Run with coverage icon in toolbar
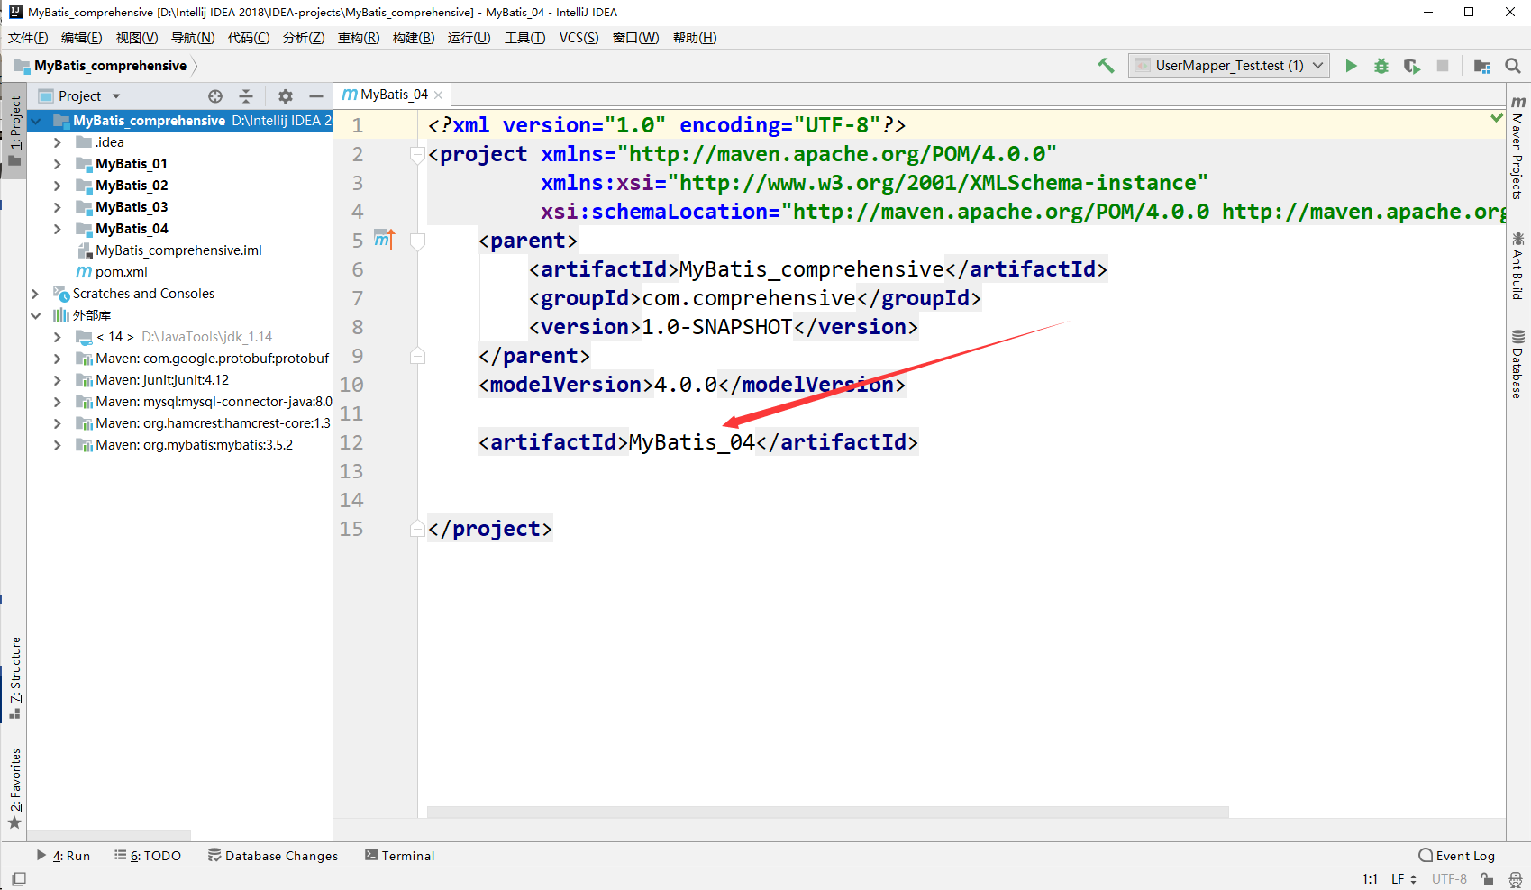Viewport: 1531px width, 890px height. coord(1412,66)
